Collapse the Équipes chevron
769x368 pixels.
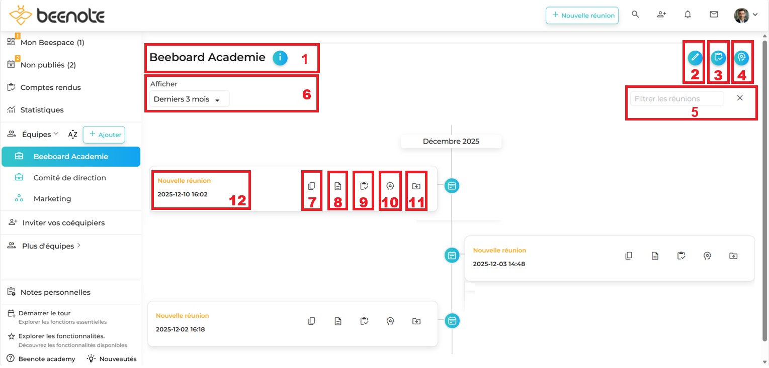pos(56,134)
